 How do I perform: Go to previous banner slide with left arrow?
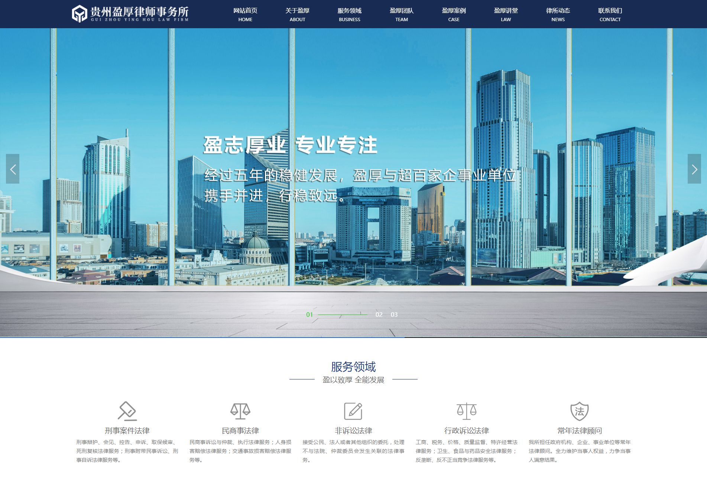(13, 169)
